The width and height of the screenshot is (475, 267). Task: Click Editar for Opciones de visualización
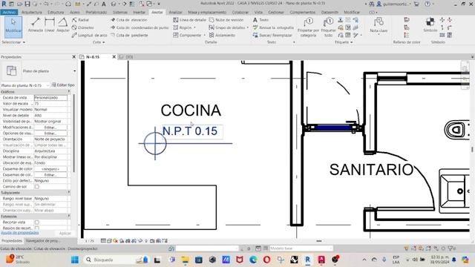coord(50,133)
